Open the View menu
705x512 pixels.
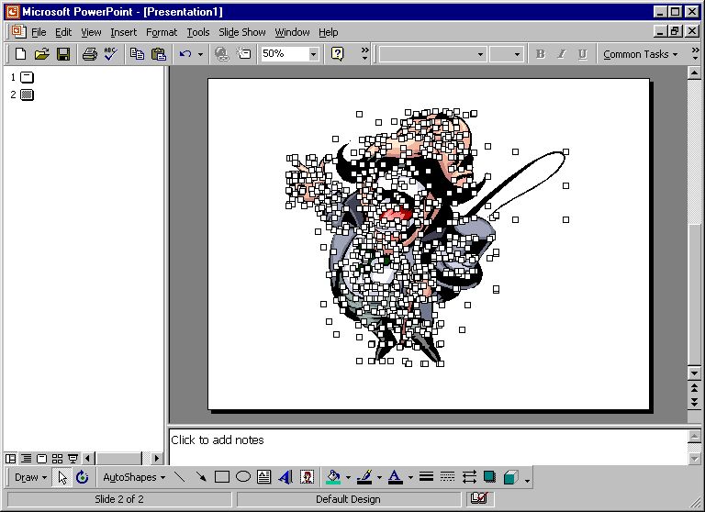coord(91,32)
